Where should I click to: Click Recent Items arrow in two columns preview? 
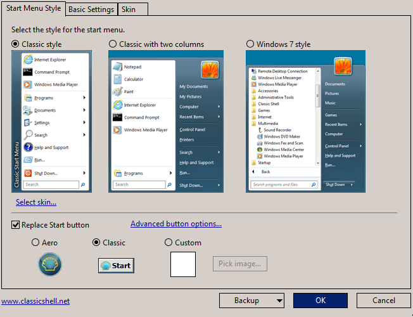[219, 117]
